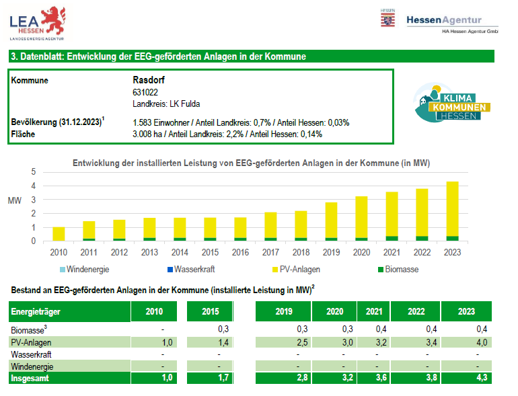The width and height of the screenshot is (518, 396).
Task: Select the 2019 bar's yellow PV segment
Action: [x=331, y=220]
